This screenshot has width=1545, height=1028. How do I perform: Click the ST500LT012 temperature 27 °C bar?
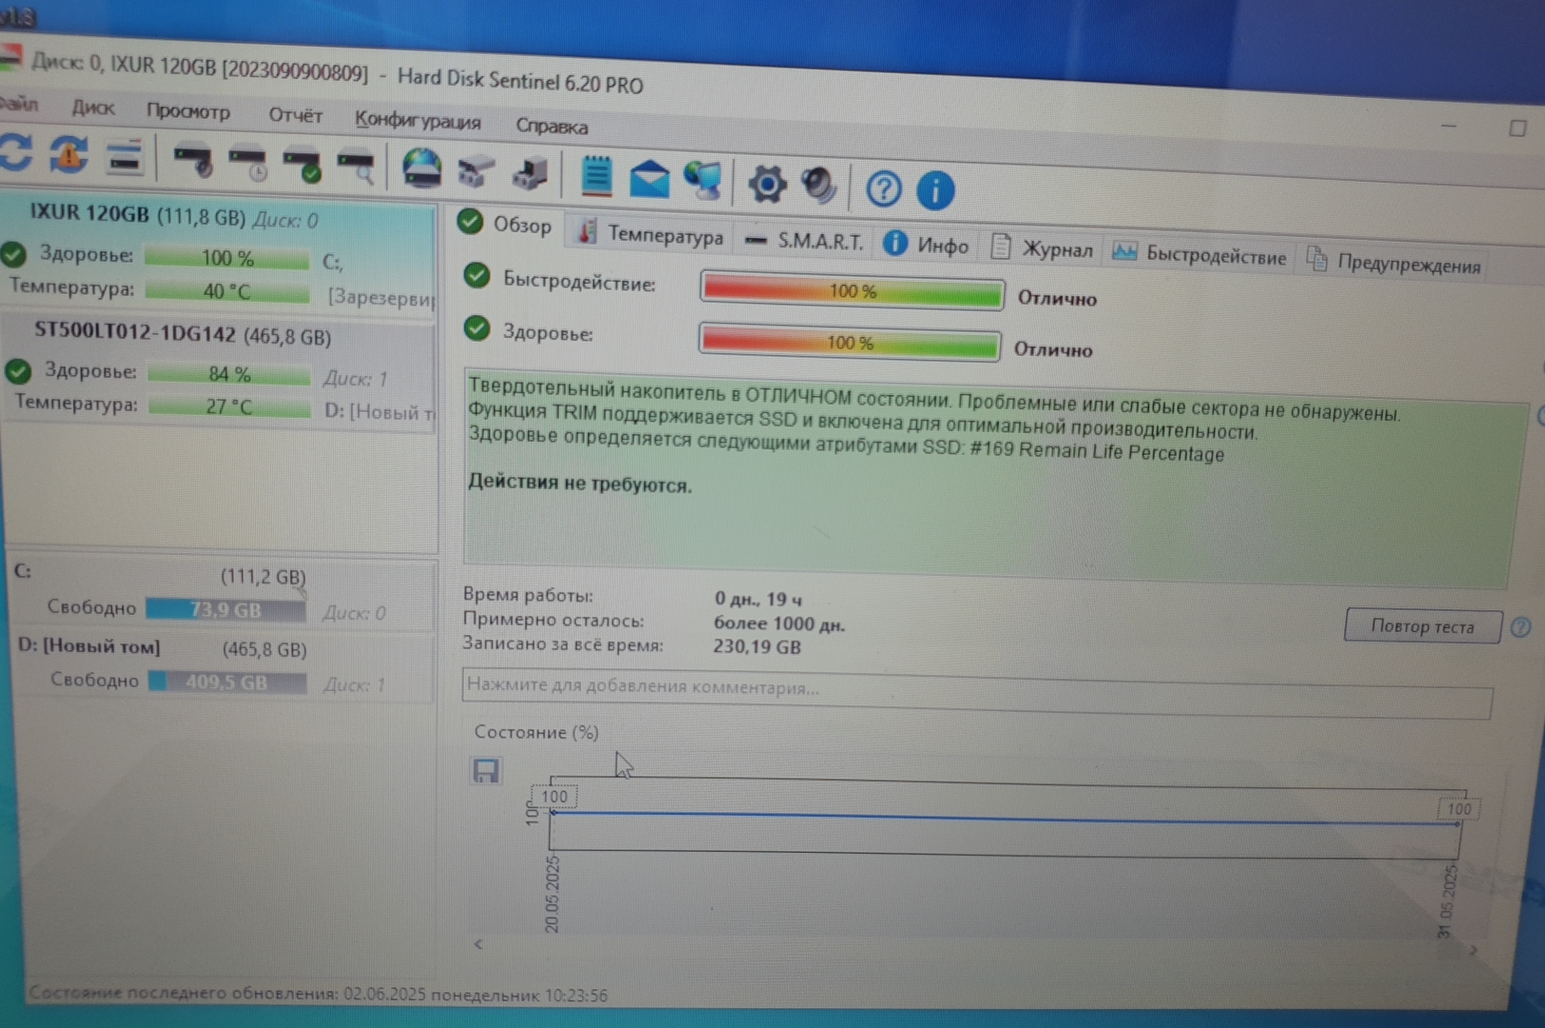point(228,406)
